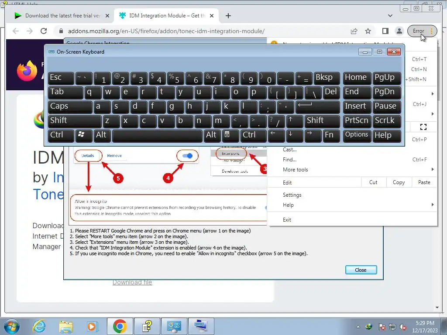Open Windows Explorer folder on taskbar
The height and width of the screenshot is (335, 447).
pos(66,326)
